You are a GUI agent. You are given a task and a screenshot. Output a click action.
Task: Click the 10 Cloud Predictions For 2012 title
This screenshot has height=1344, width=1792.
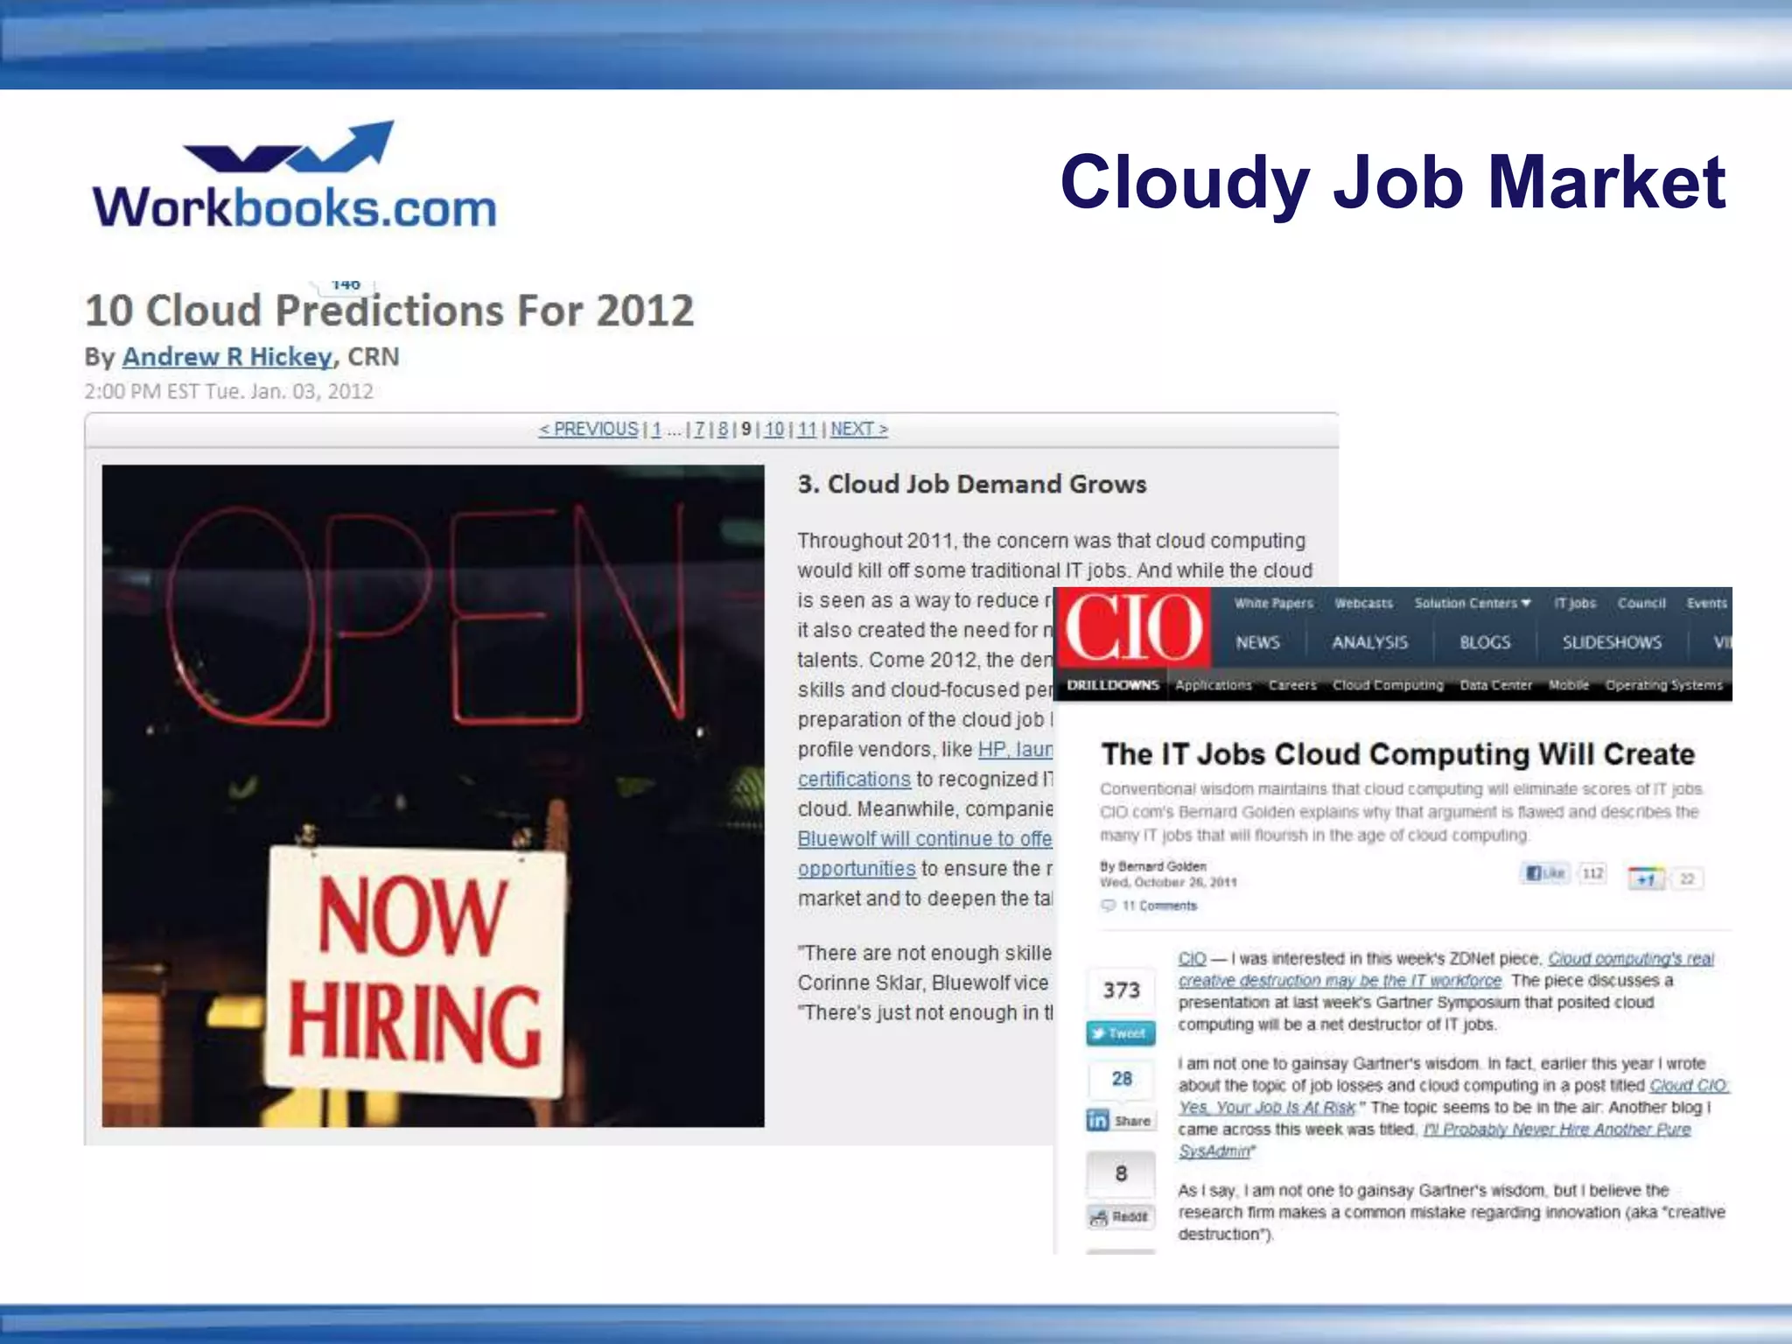point(389,311)
